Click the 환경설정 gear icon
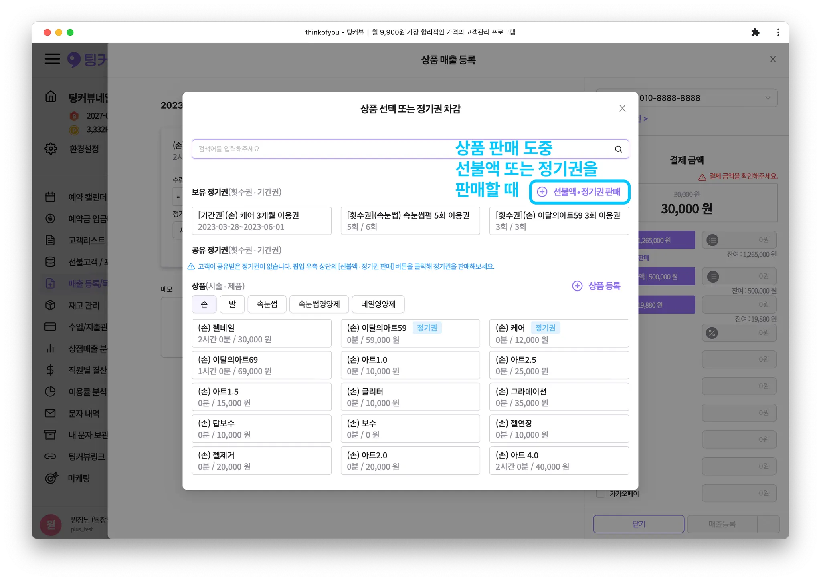Image resolution: width=821 pixels, height=581 pixels. (51, 149)
